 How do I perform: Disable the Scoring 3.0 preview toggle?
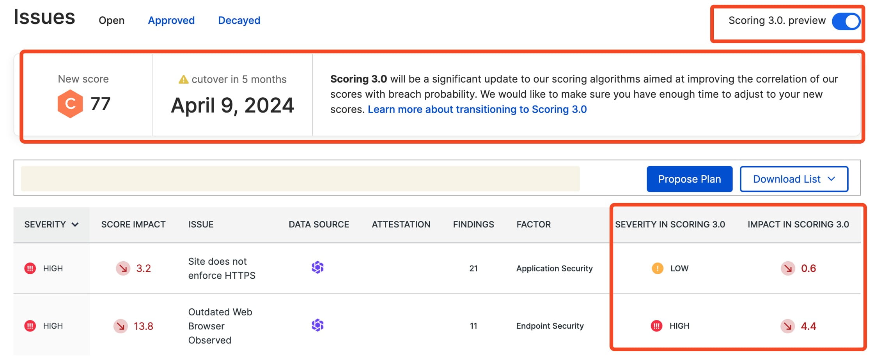click(846, 21)
